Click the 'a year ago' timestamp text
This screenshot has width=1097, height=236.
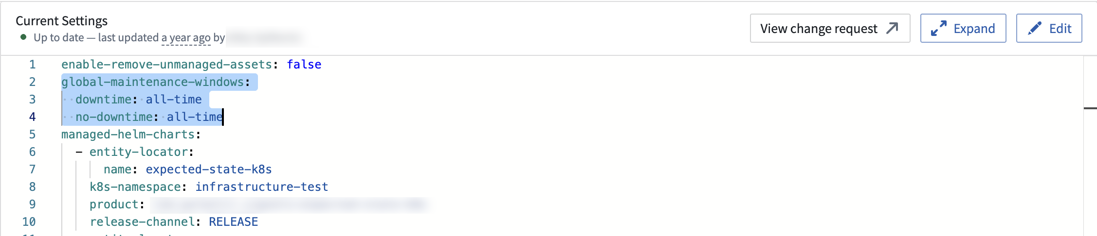pos(186,37)
